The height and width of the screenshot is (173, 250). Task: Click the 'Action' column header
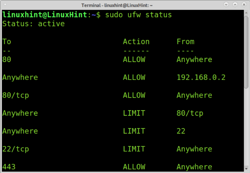click(x=136, y=42)
